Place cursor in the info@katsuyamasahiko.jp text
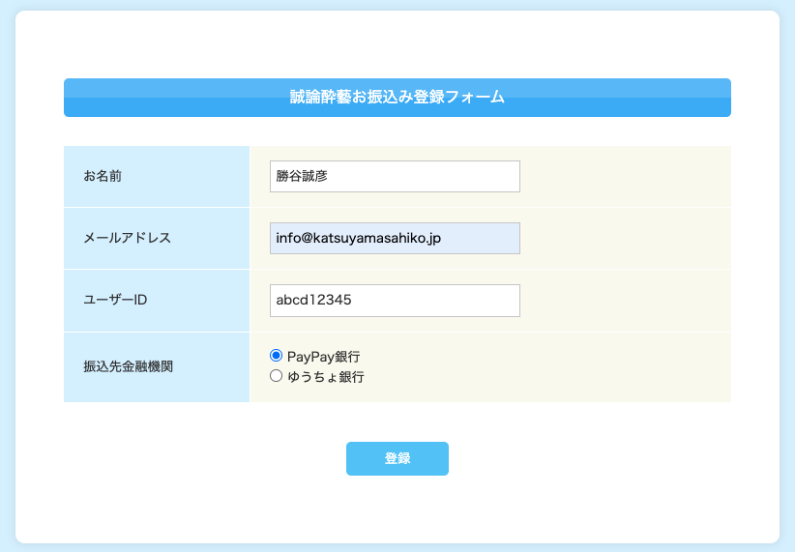Image resolution: width=795 pixels, height=552 pixels. click(x=359, y=238)
